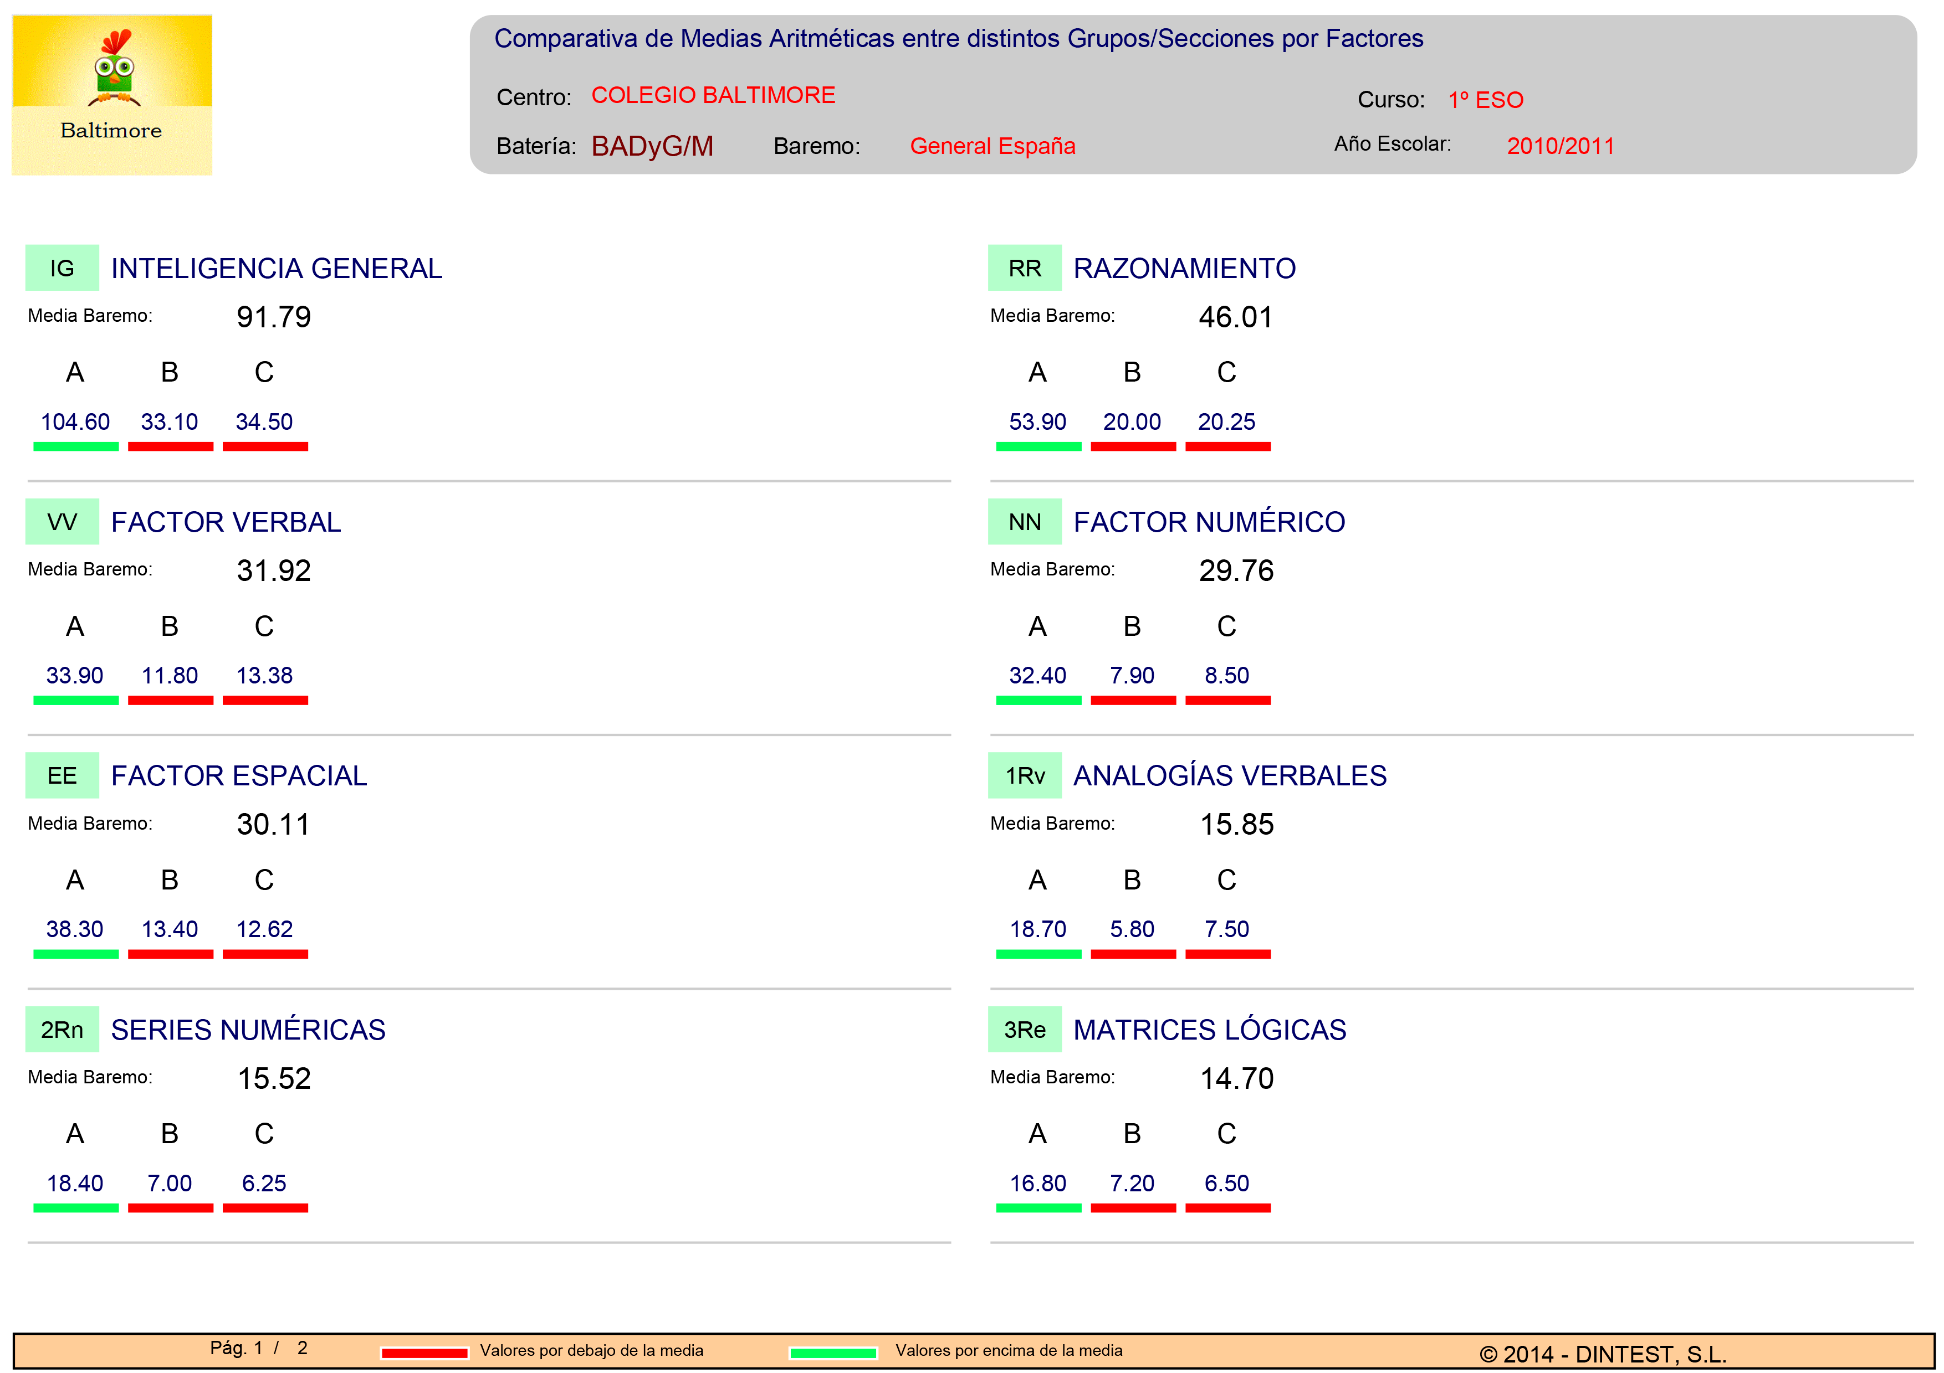1944x1373 pixels.
Task: Click the IG factor code badge
Action: [x=62, y=268]
